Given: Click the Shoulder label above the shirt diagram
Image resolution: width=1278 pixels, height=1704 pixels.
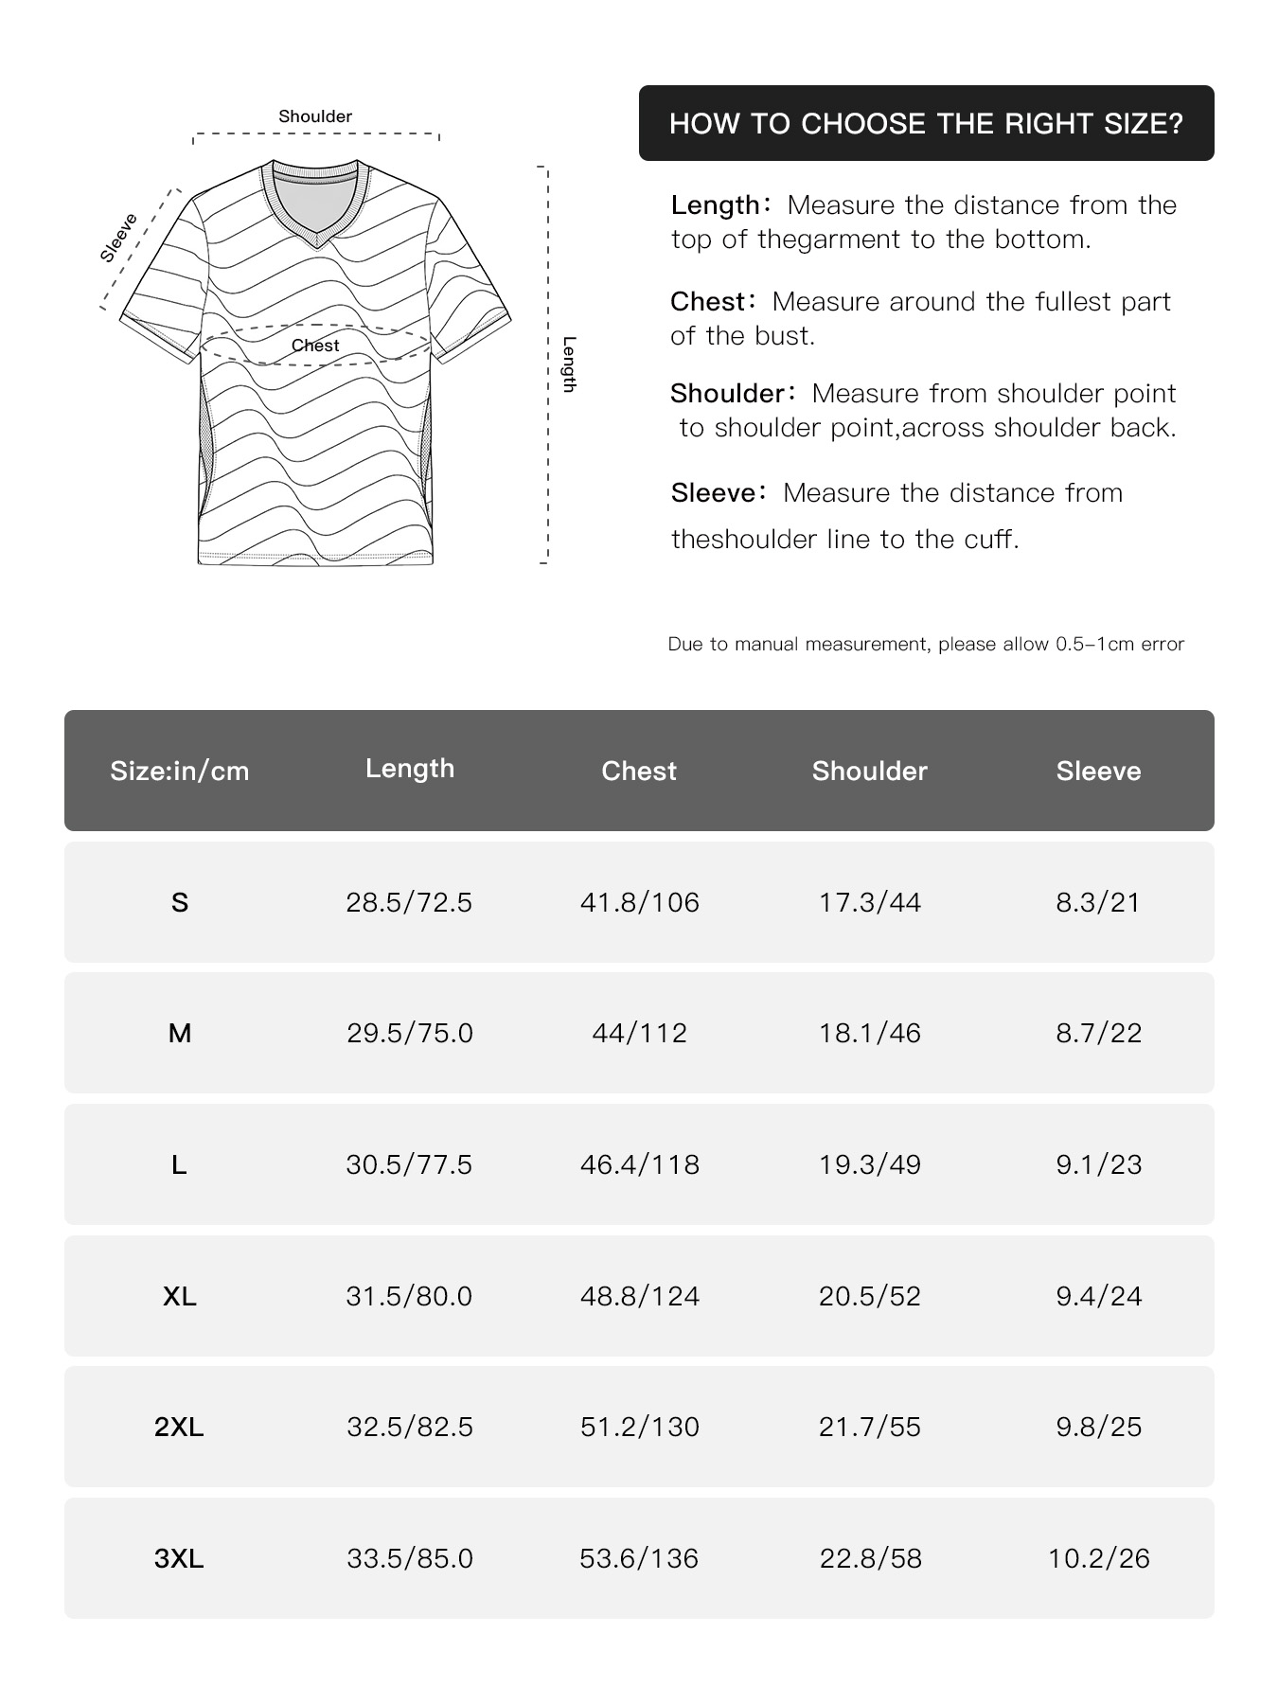Looking at the screenshot, I should (x=315, y=116).
